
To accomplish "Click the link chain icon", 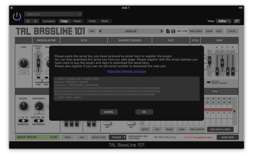I will click(x=237, y=21).
